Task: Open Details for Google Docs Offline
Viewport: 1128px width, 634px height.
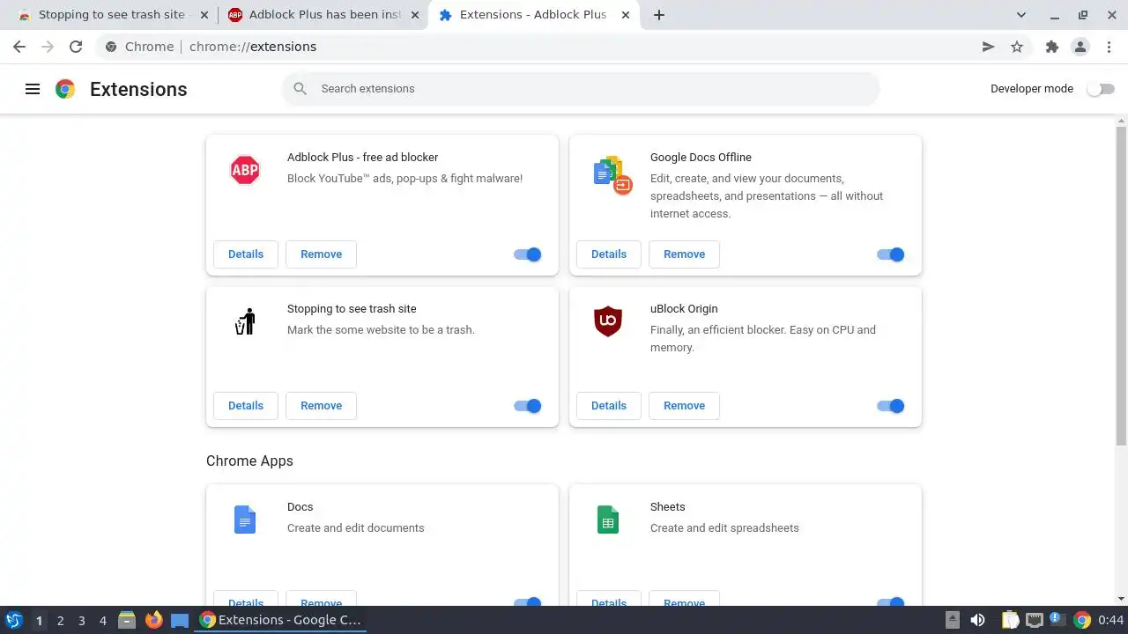Action: 609,254
